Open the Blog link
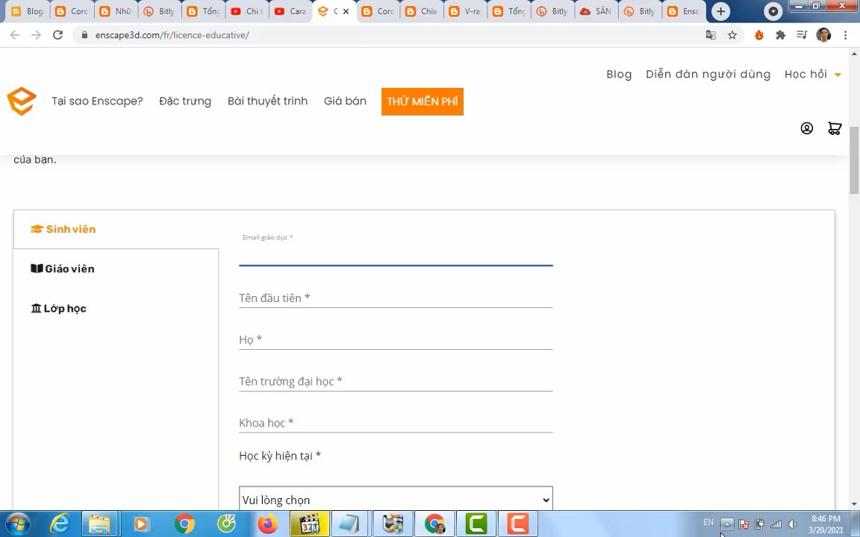Viewport: 860px width, 537px height. click(x=619, y=74)
